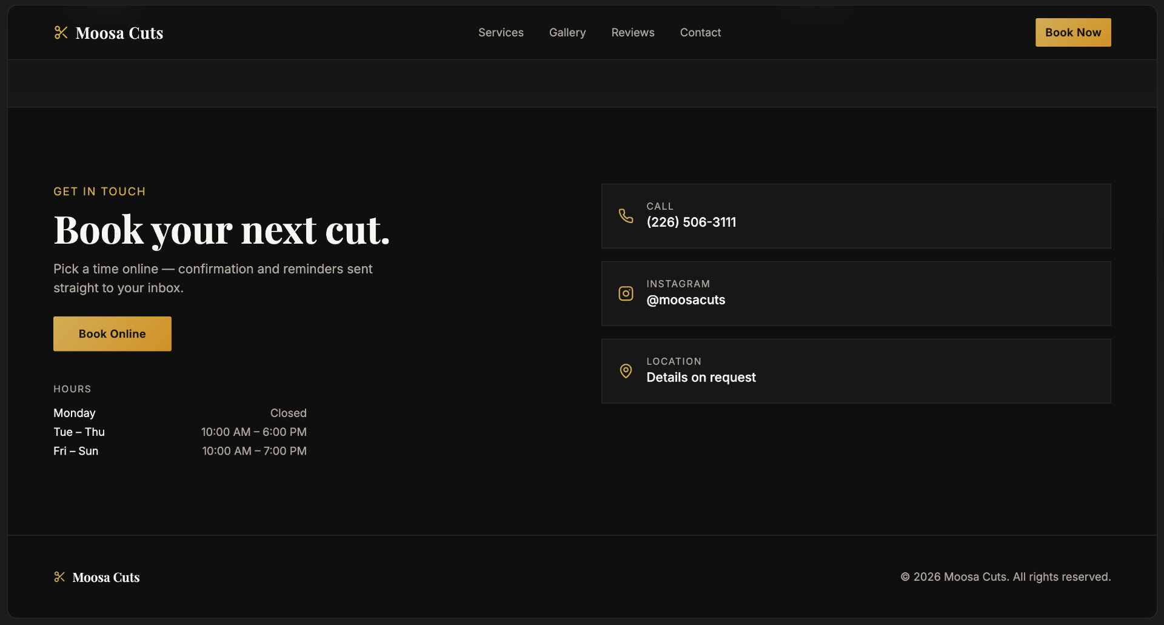Click the Book Now button in header

(1073, 33)
